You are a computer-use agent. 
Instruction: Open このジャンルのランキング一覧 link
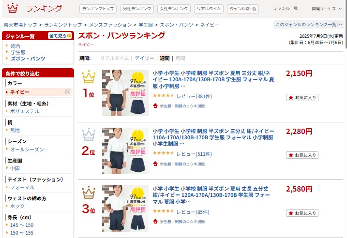(x=309, y=24)
